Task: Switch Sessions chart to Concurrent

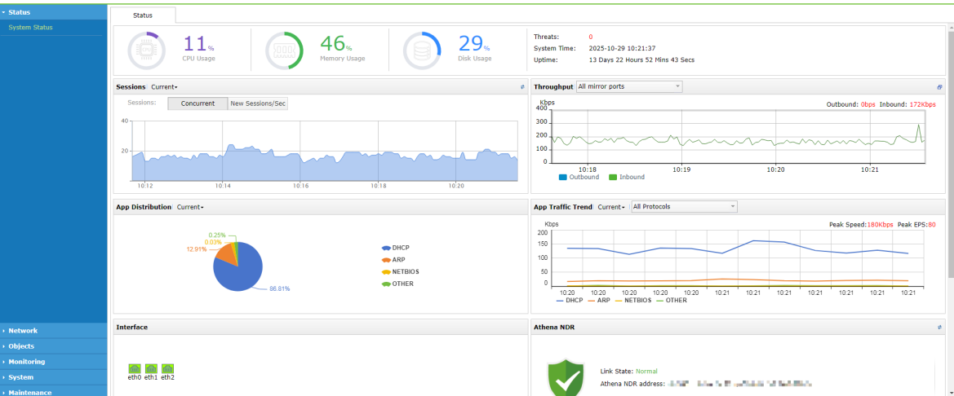Action: 197,103
